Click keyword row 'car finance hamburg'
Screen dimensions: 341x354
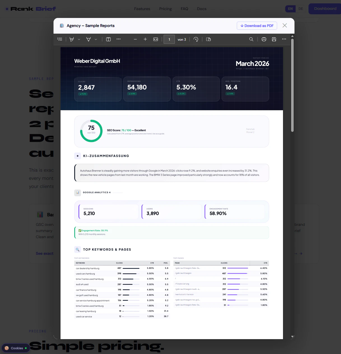pyautogui.click(x=122, y=290)
